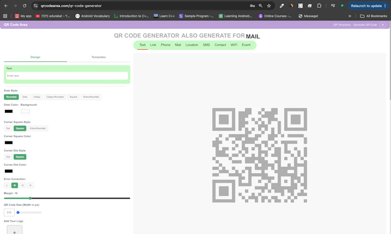Open site information icon in address bar
Screen dimensions: 391x234
click(x=36, y=6)
